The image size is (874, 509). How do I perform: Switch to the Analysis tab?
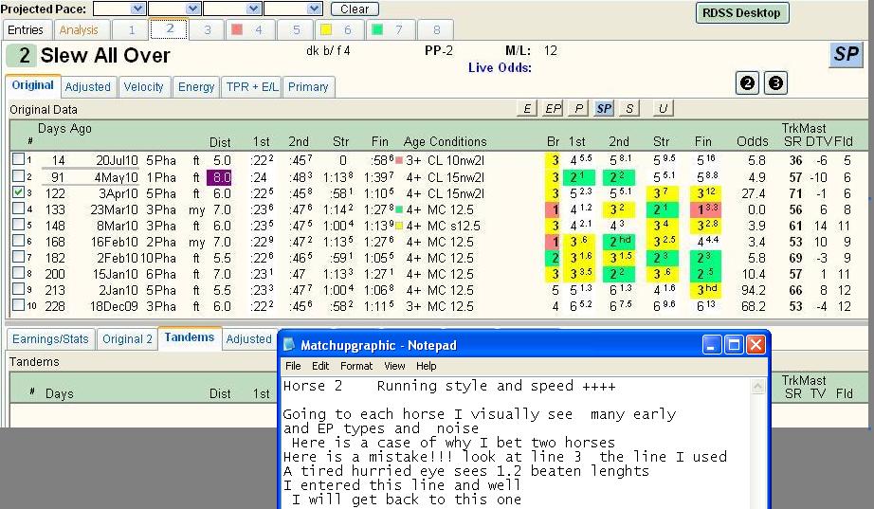pyautogui.click(x=79, y=29)
